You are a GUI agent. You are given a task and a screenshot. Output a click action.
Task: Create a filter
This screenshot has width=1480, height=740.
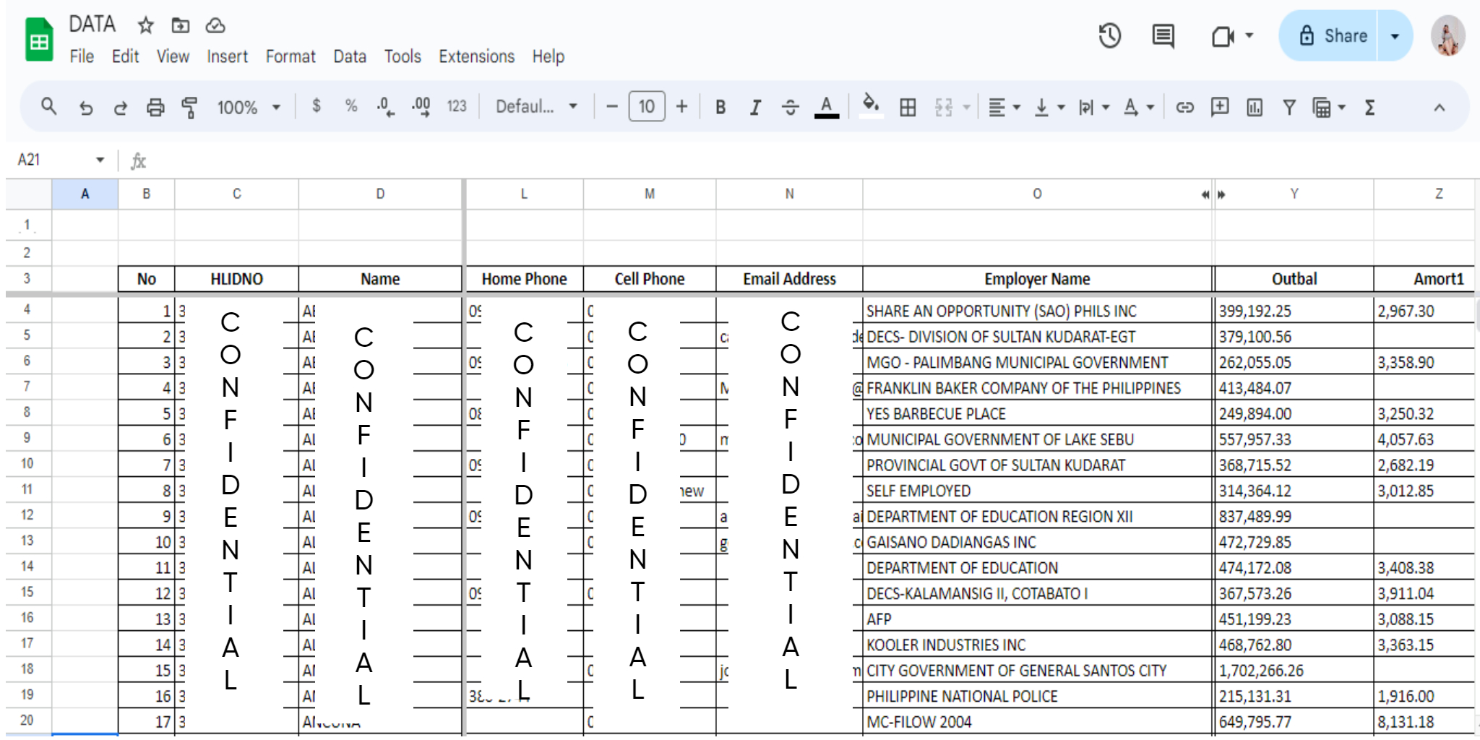pyautogui.click(x=1288, y=108)
